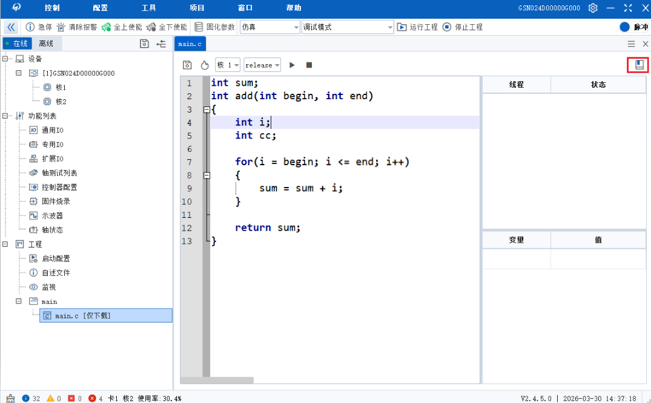Open the 调试模式 debug mode dropdown
This screenshot has height=403, width=651.
(x=348, y=27)
